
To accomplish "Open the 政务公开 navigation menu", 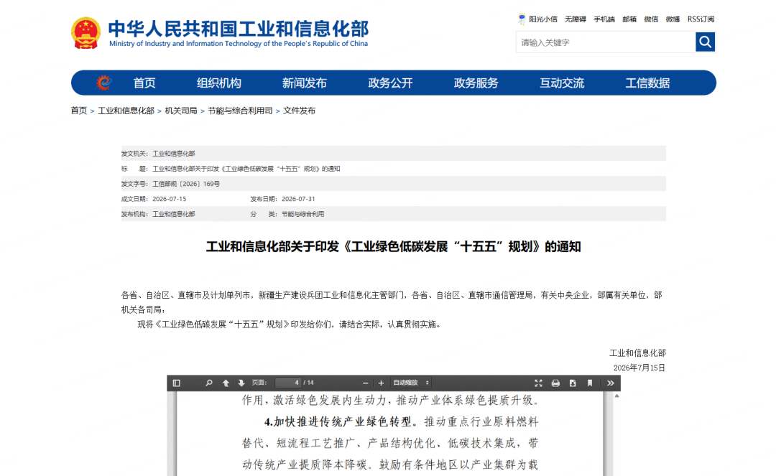I will click(390, 83).
